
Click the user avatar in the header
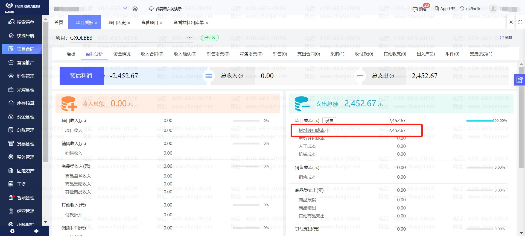(493, 9)
